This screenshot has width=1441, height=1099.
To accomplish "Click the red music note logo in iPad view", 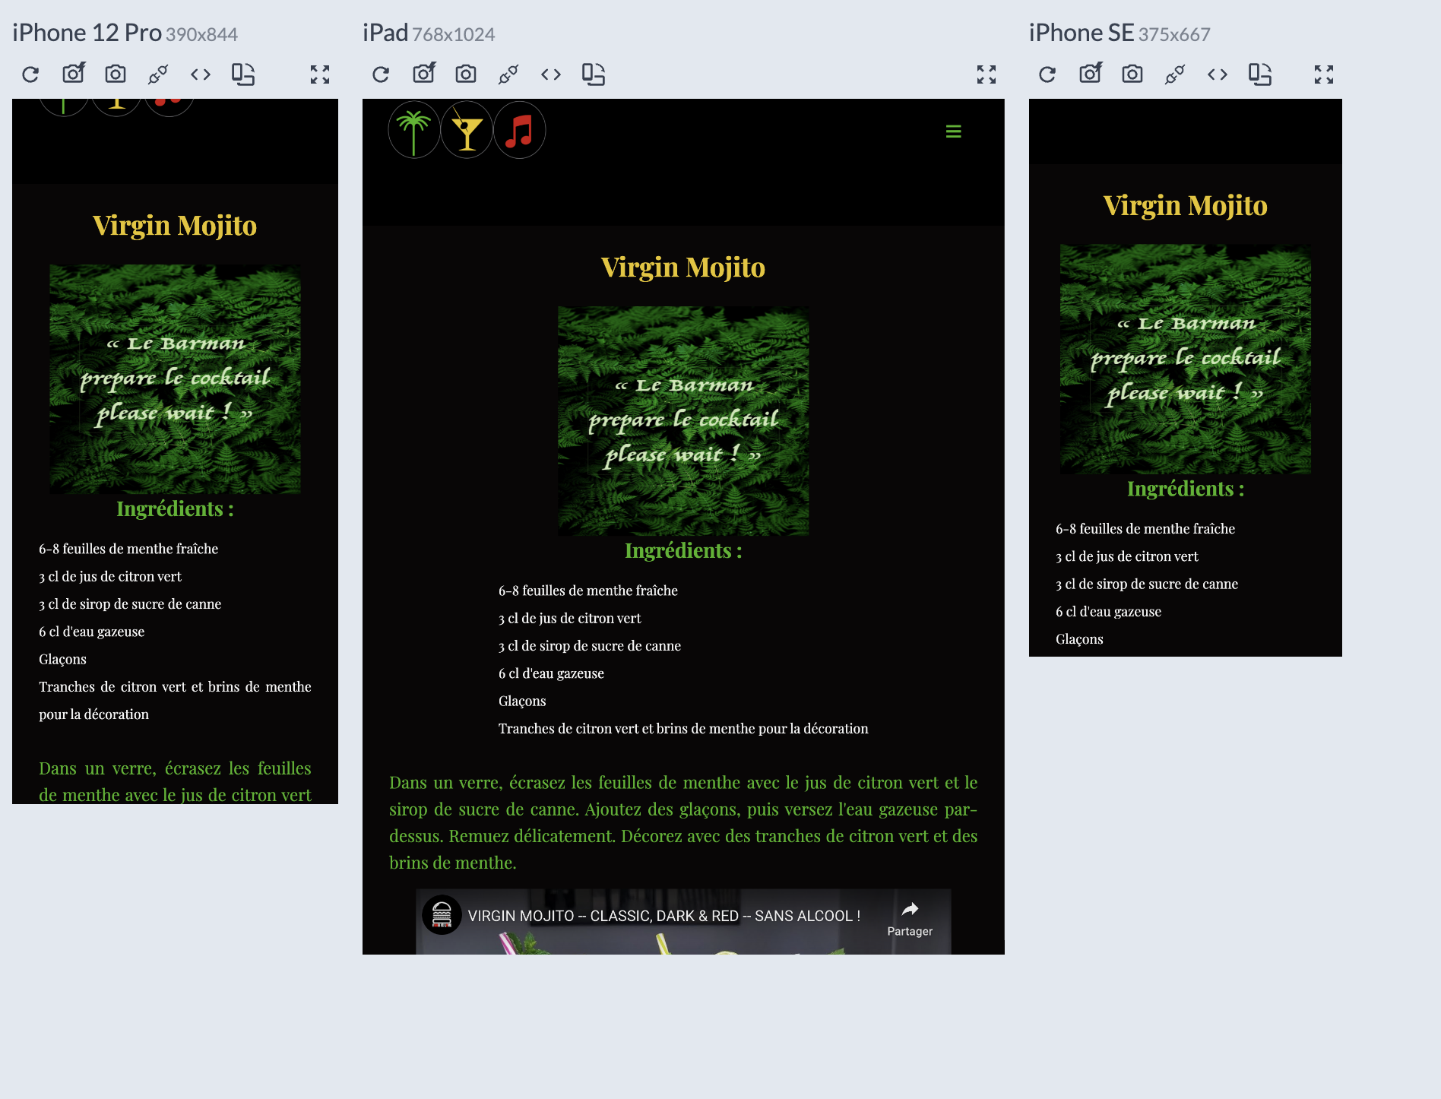I will point(520,130).
